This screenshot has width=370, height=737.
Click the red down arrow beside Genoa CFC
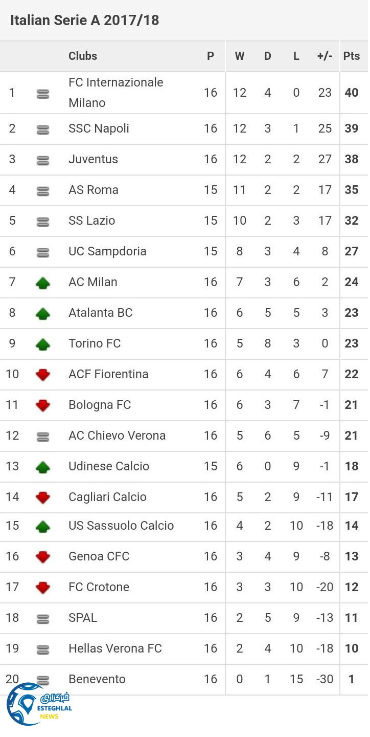pyautogui.click(x=43, y=557)
